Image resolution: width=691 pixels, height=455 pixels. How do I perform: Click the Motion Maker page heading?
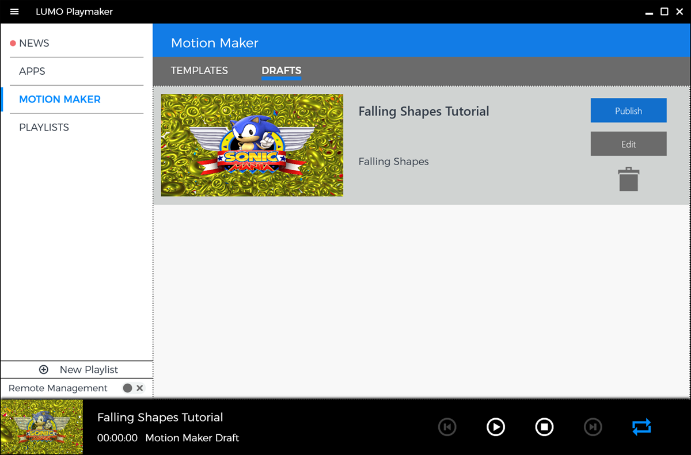215,43
